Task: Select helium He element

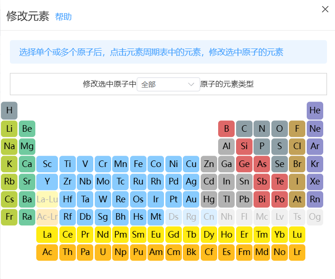Action: (315, 111)
